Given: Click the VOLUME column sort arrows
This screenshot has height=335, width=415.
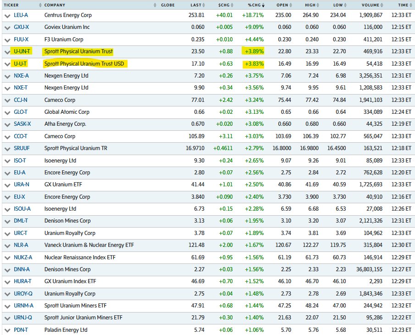Looking at the screenshot, I should pos(382,5).
